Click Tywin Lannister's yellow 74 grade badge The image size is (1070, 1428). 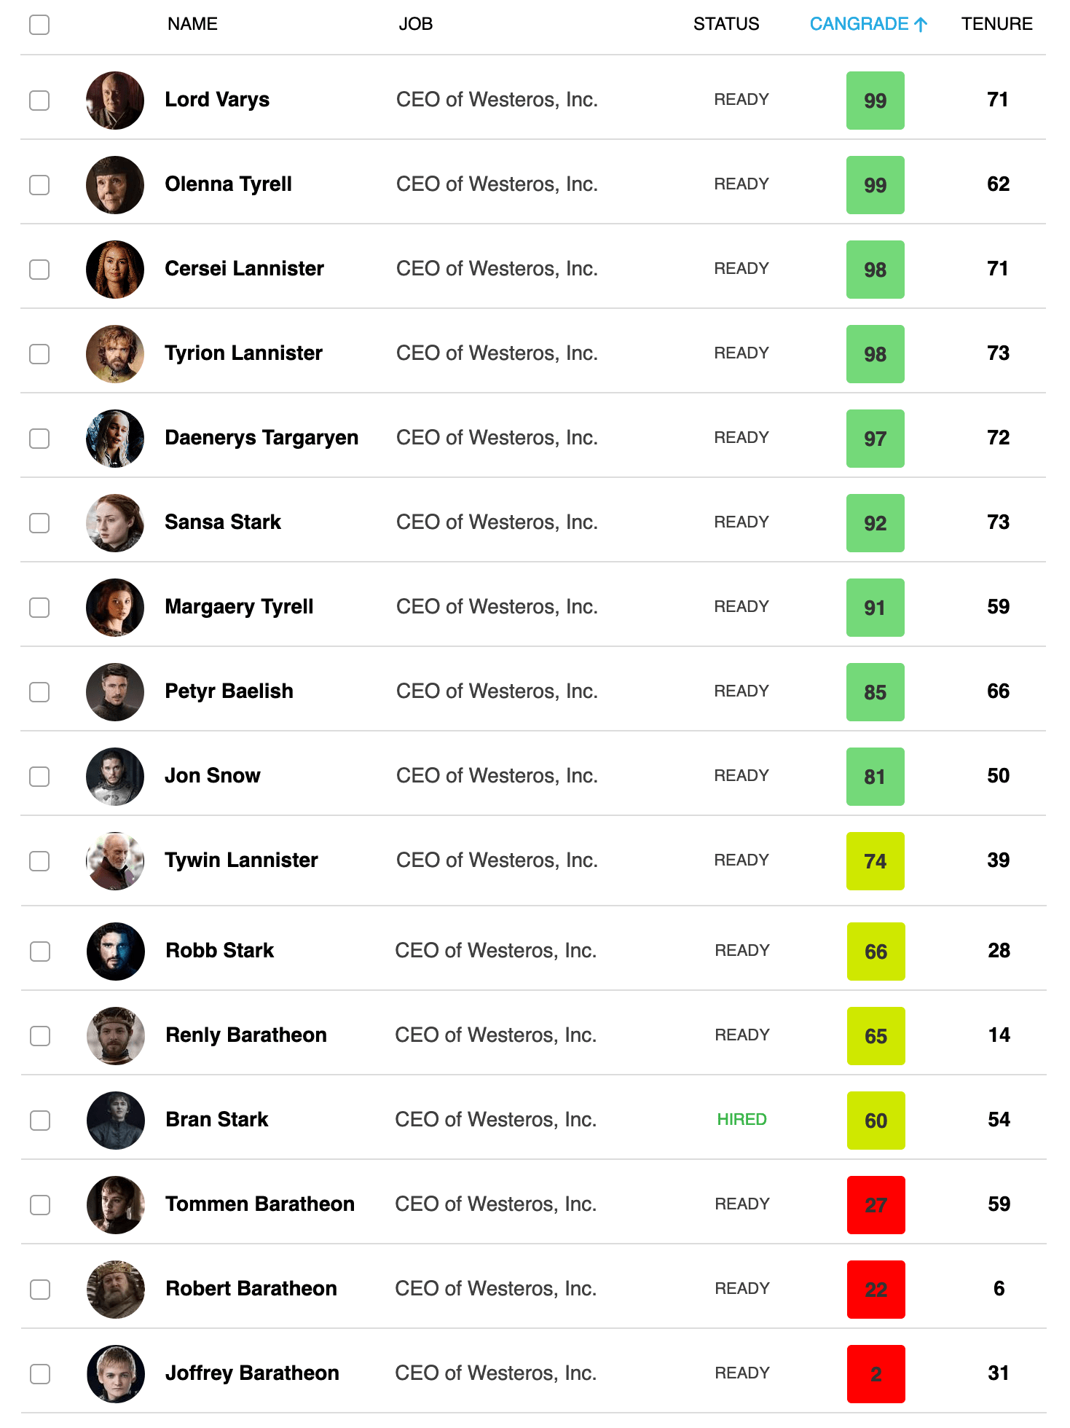(x=876, y=861)
